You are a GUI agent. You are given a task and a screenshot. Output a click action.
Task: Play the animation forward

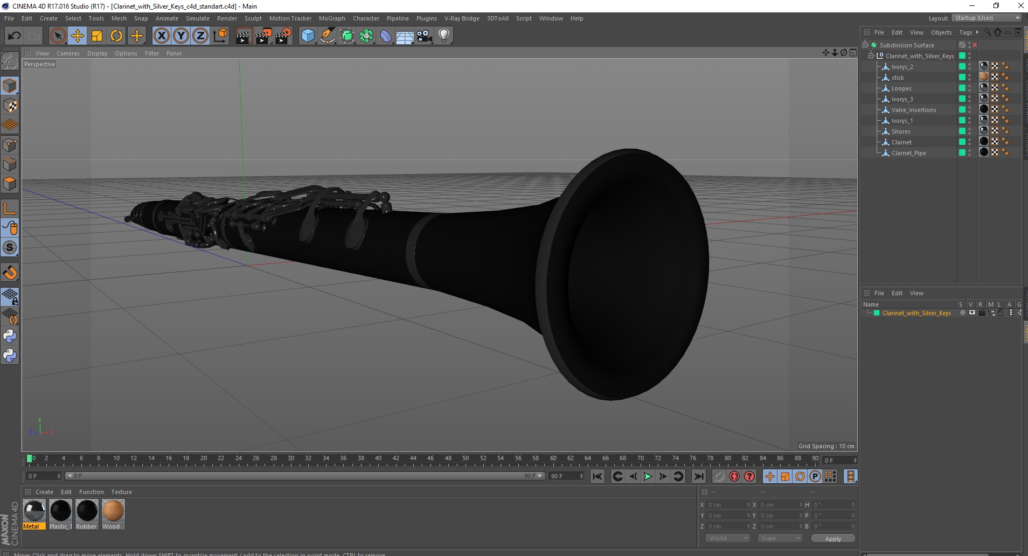648,476
